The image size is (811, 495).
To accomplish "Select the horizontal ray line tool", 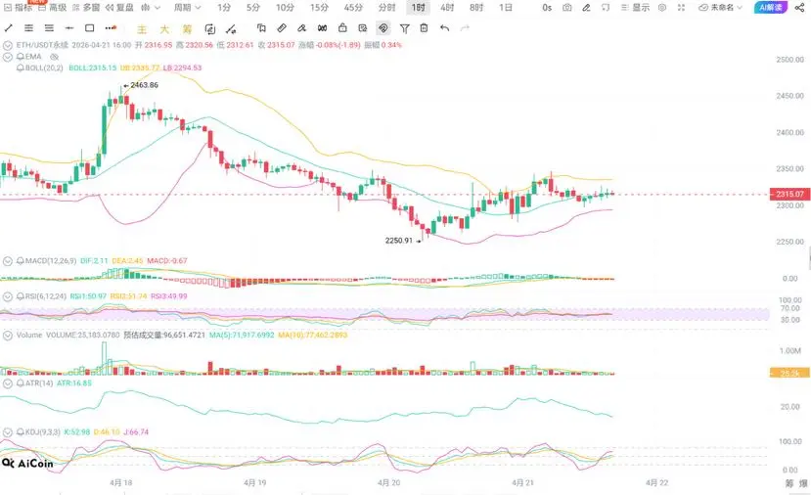I will pos(69,28).
